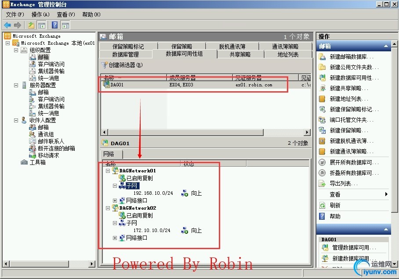Click the Up one level toolbar icon
399x279 pixels.
(x=31, y=25)
